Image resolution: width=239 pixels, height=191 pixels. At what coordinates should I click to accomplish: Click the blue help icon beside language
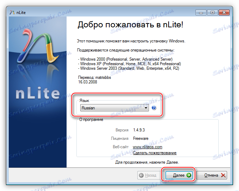[154, 108]
